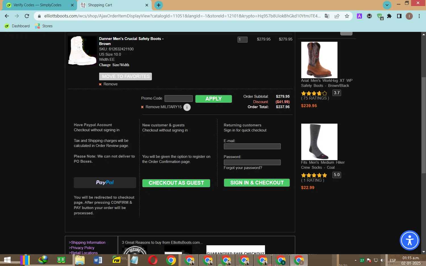Click MOVE TO FAVORITES button
The height and width of the screenshot is (266, 426).
(126, 76)
